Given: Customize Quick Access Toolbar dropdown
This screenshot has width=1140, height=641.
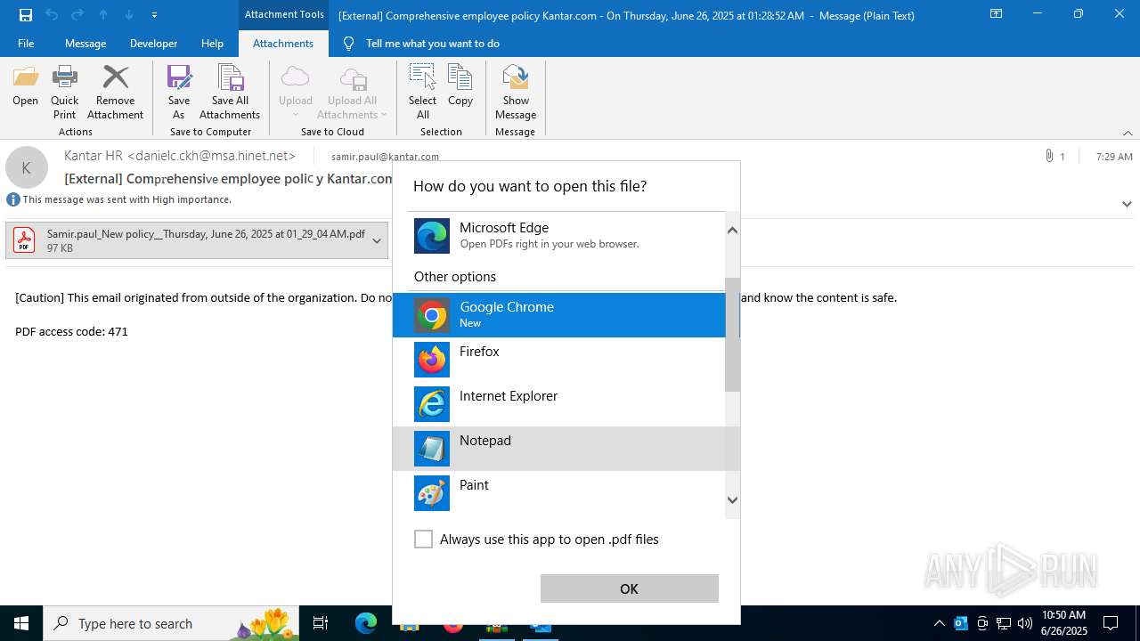Looking at the screenshot, I should coord(154,15).
